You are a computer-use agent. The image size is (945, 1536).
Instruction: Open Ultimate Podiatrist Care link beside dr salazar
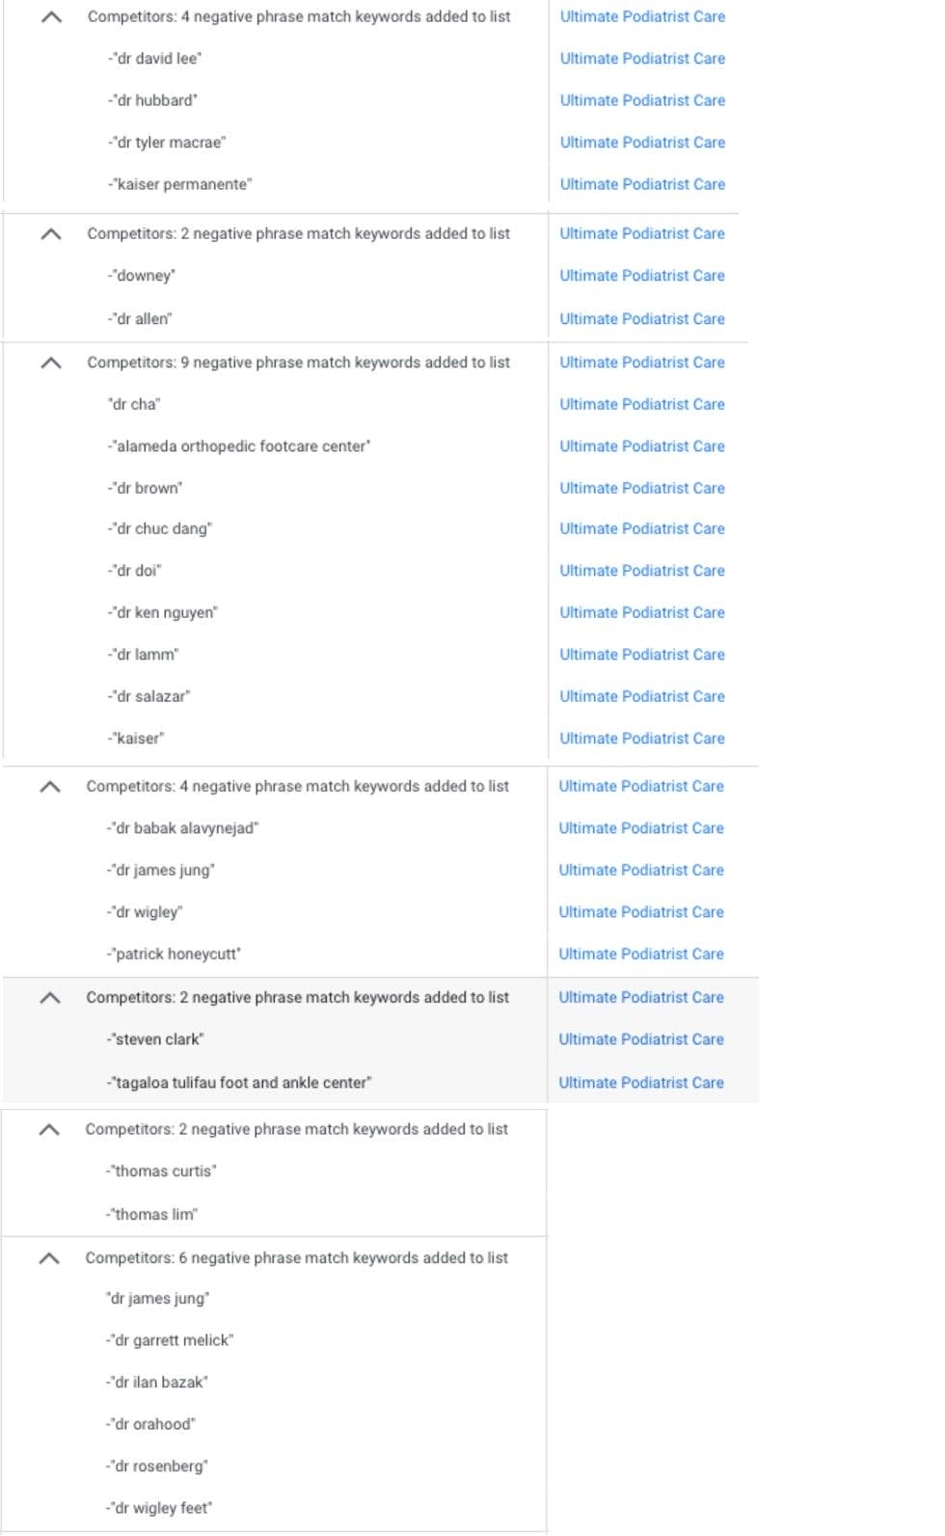point(642,696)
